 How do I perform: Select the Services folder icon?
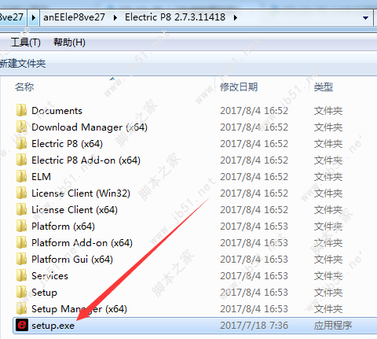point(21,275)
